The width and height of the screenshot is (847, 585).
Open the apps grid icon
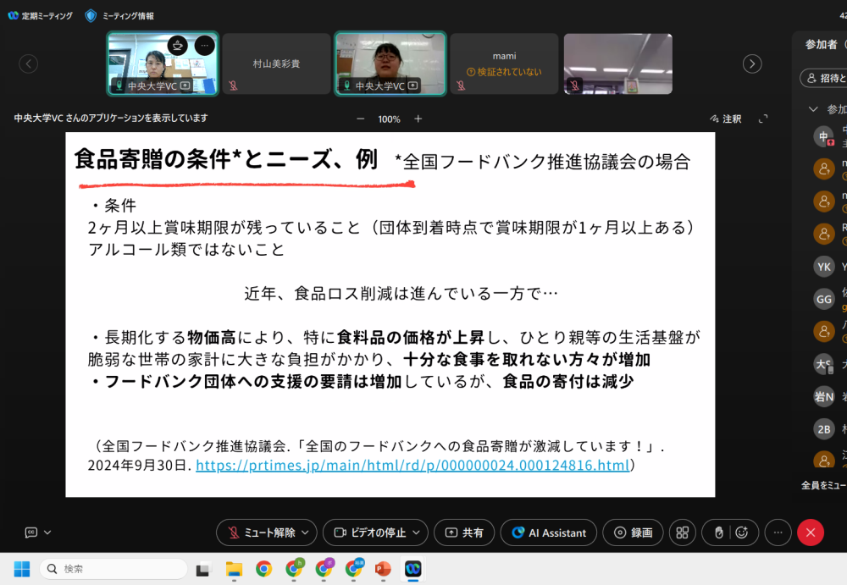pos(682,533)
